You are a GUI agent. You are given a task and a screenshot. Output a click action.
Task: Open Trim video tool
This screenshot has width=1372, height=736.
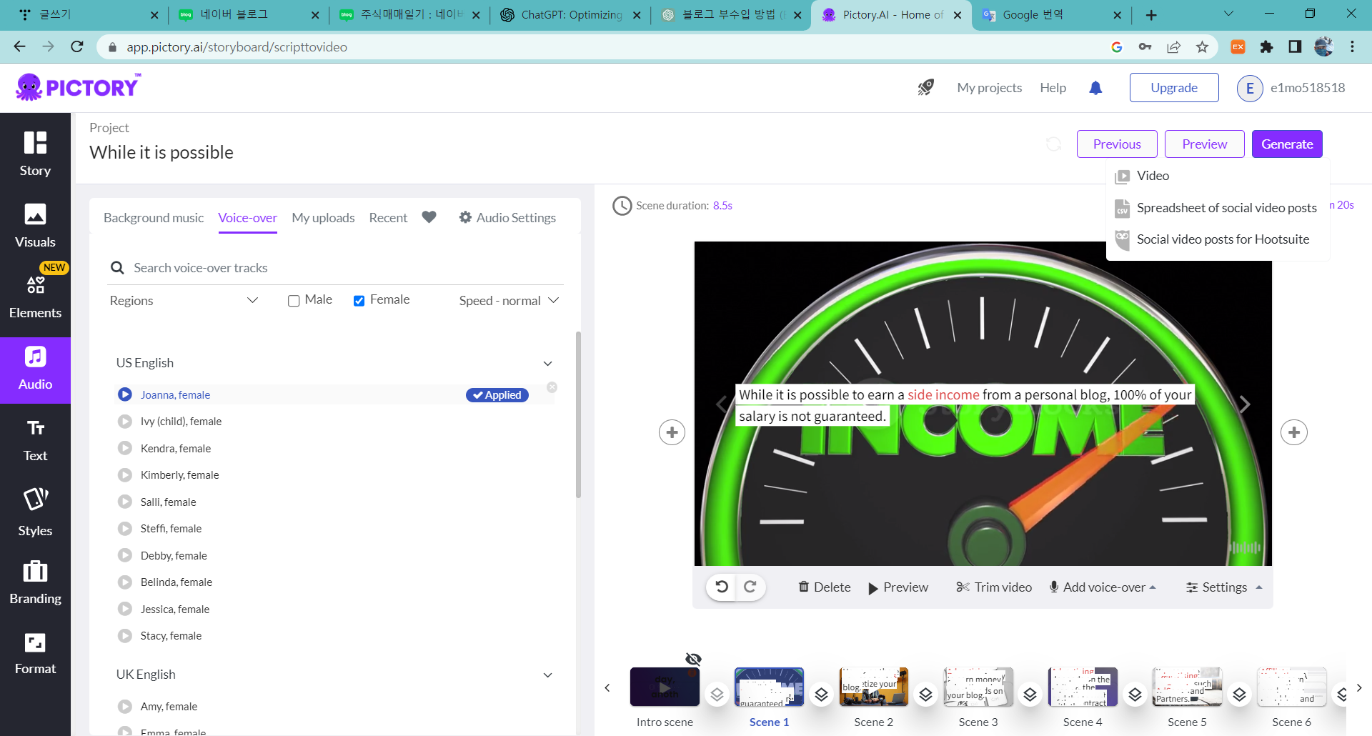pyautogui.click(x=994, y=587)
